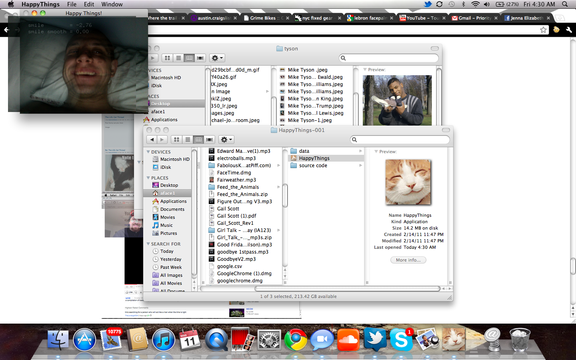The height and width of the screenshot is (360, 576).
Task: Select Cover Flow view in tyson window
Action: pos(200,58)
